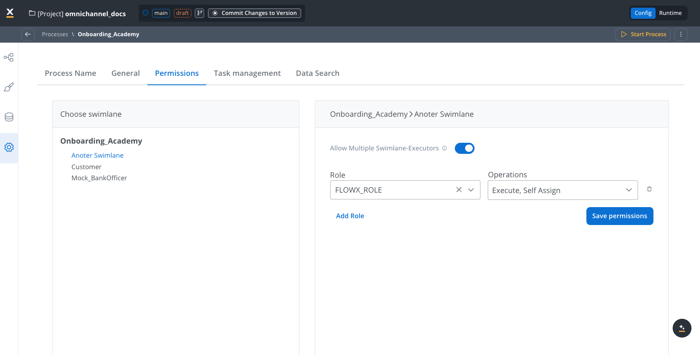Open the three-dot more options menu
This screenshot has height=355, width=700.
pos(681,35)
